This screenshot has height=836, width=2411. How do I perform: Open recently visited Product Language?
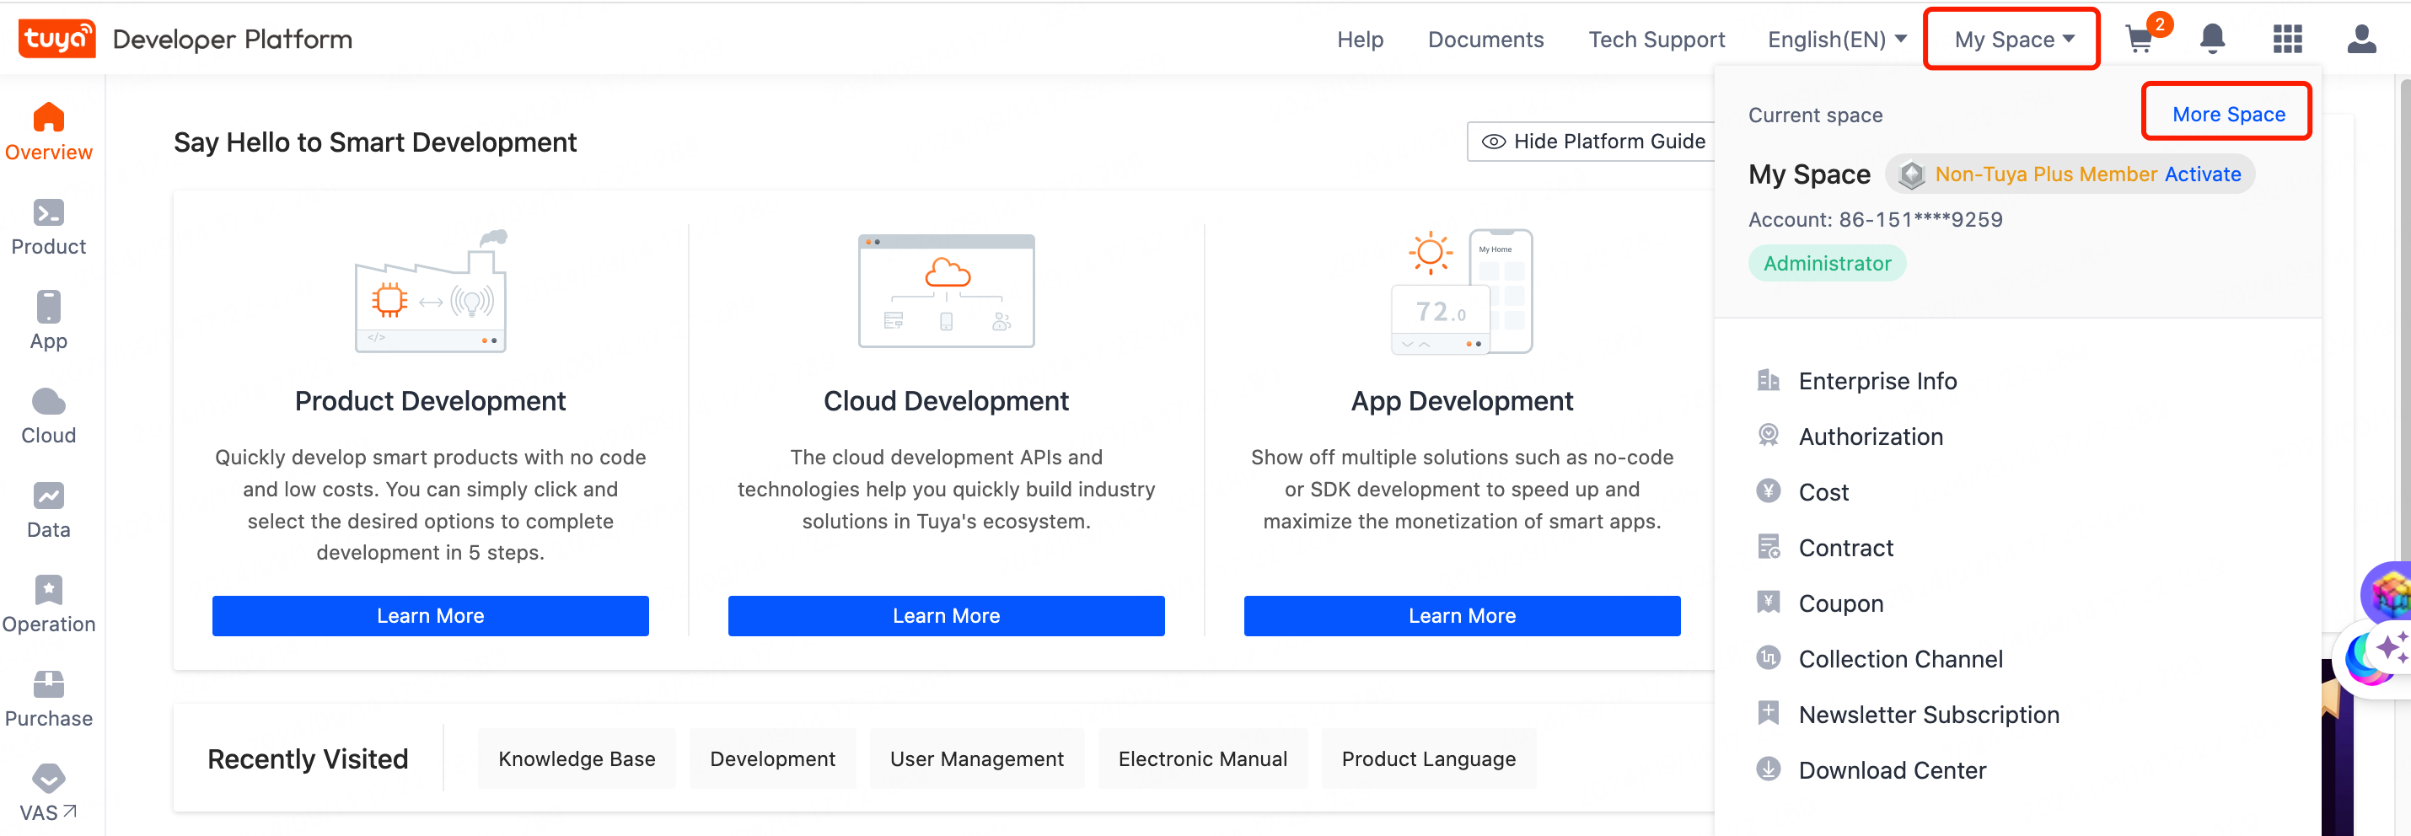click(1428, 758)
